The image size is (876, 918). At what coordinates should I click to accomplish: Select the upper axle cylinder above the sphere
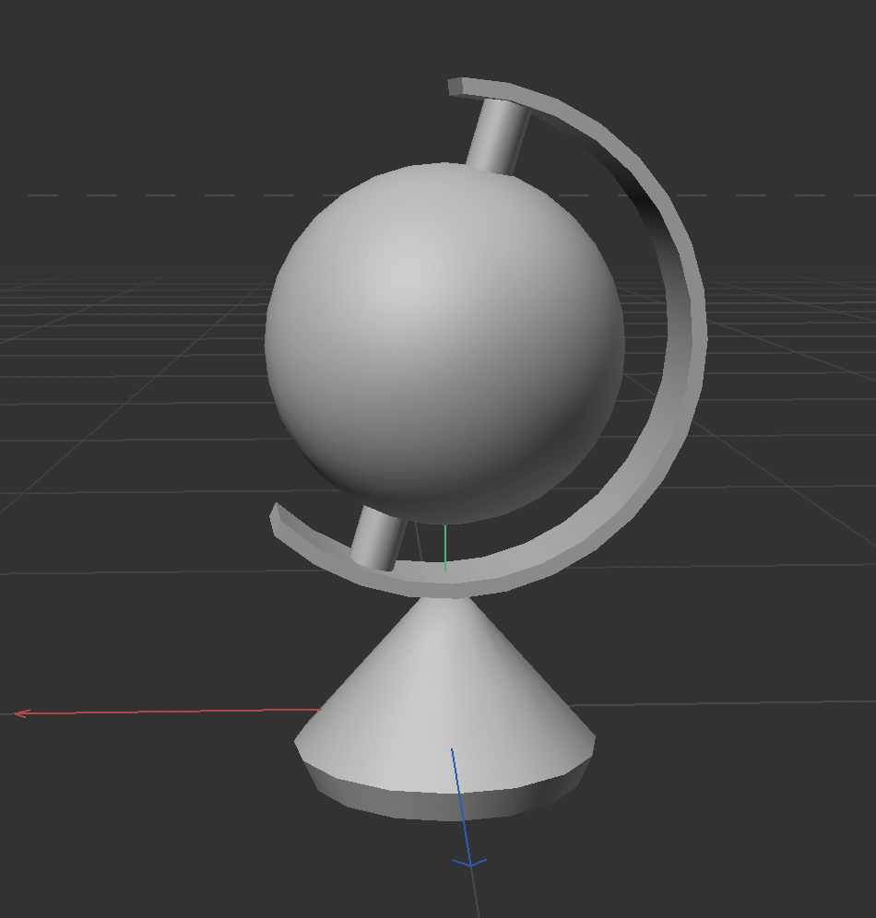(x=498, y=134)
